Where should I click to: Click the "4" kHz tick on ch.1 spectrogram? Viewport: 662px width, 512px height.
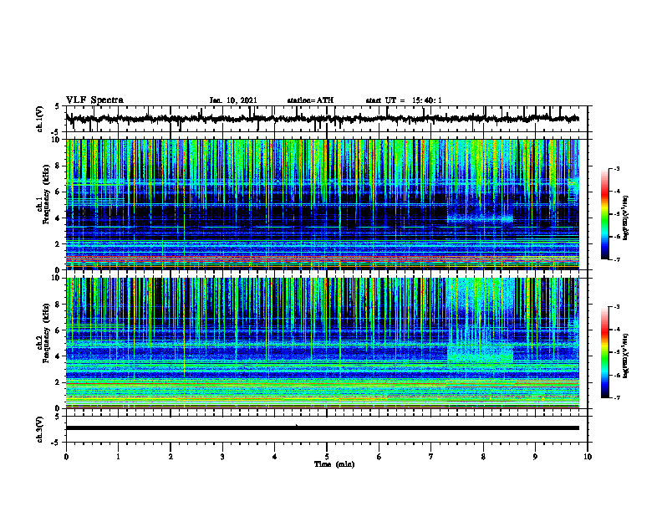[59, 218]
